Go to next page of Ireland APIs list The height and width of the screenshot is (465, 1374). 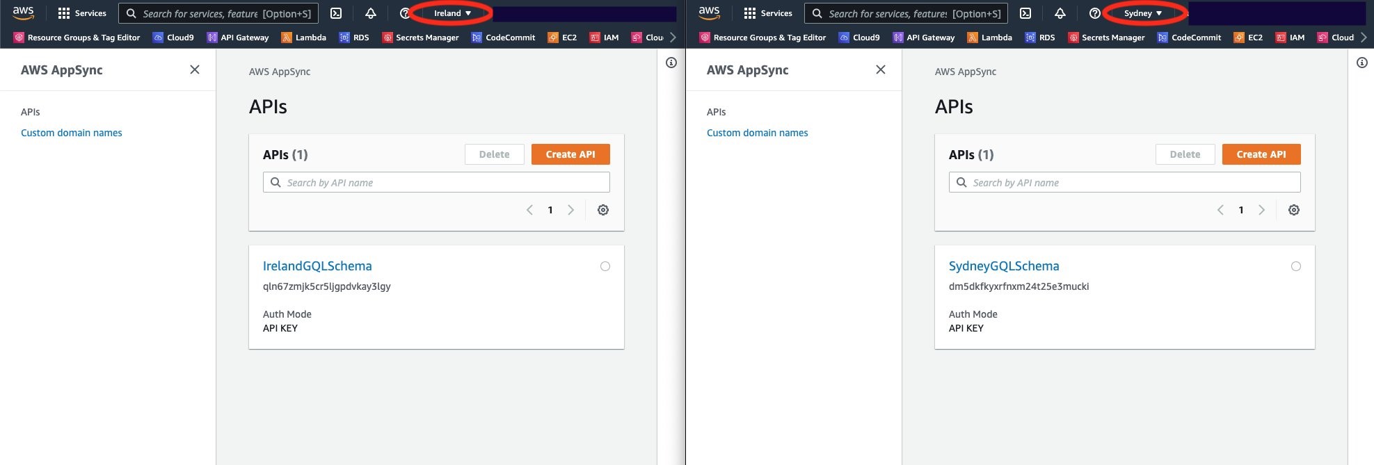point(570,210)
